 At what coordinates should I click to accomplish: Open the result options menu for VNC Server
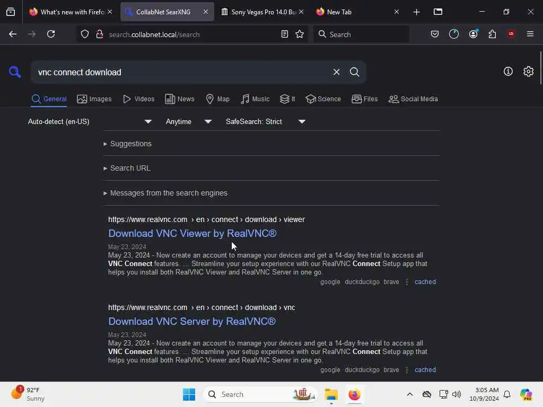(407, 370)
